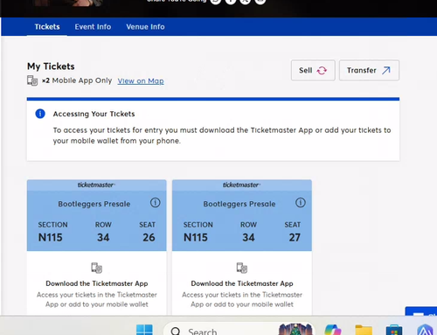Open the Windows Start menu
This screenshot has height=335, width=437.
144,330
